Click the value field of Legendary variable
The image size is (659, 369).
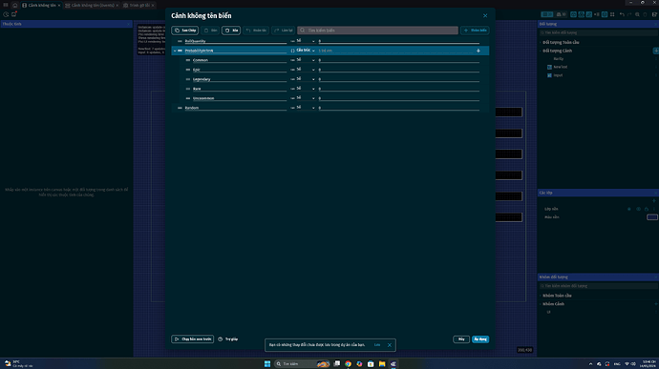click(x=399, y=79)
